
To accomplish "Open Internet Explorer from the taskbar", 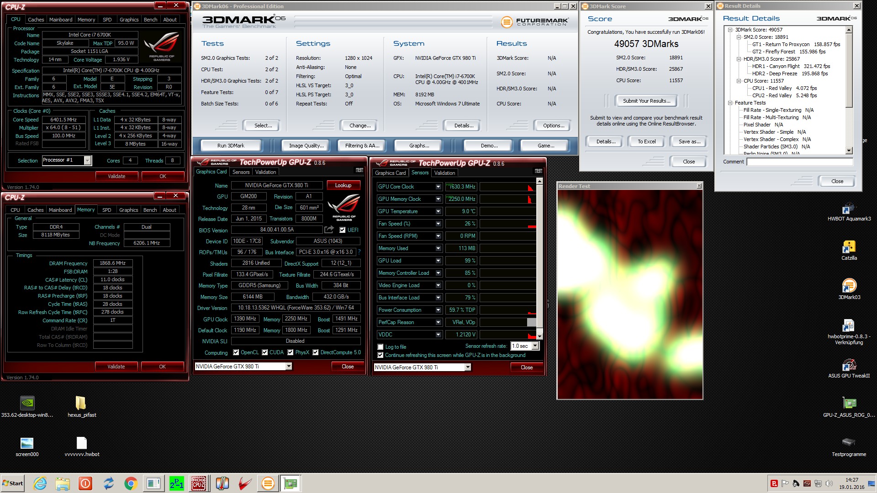I will [x=40, y=483].
